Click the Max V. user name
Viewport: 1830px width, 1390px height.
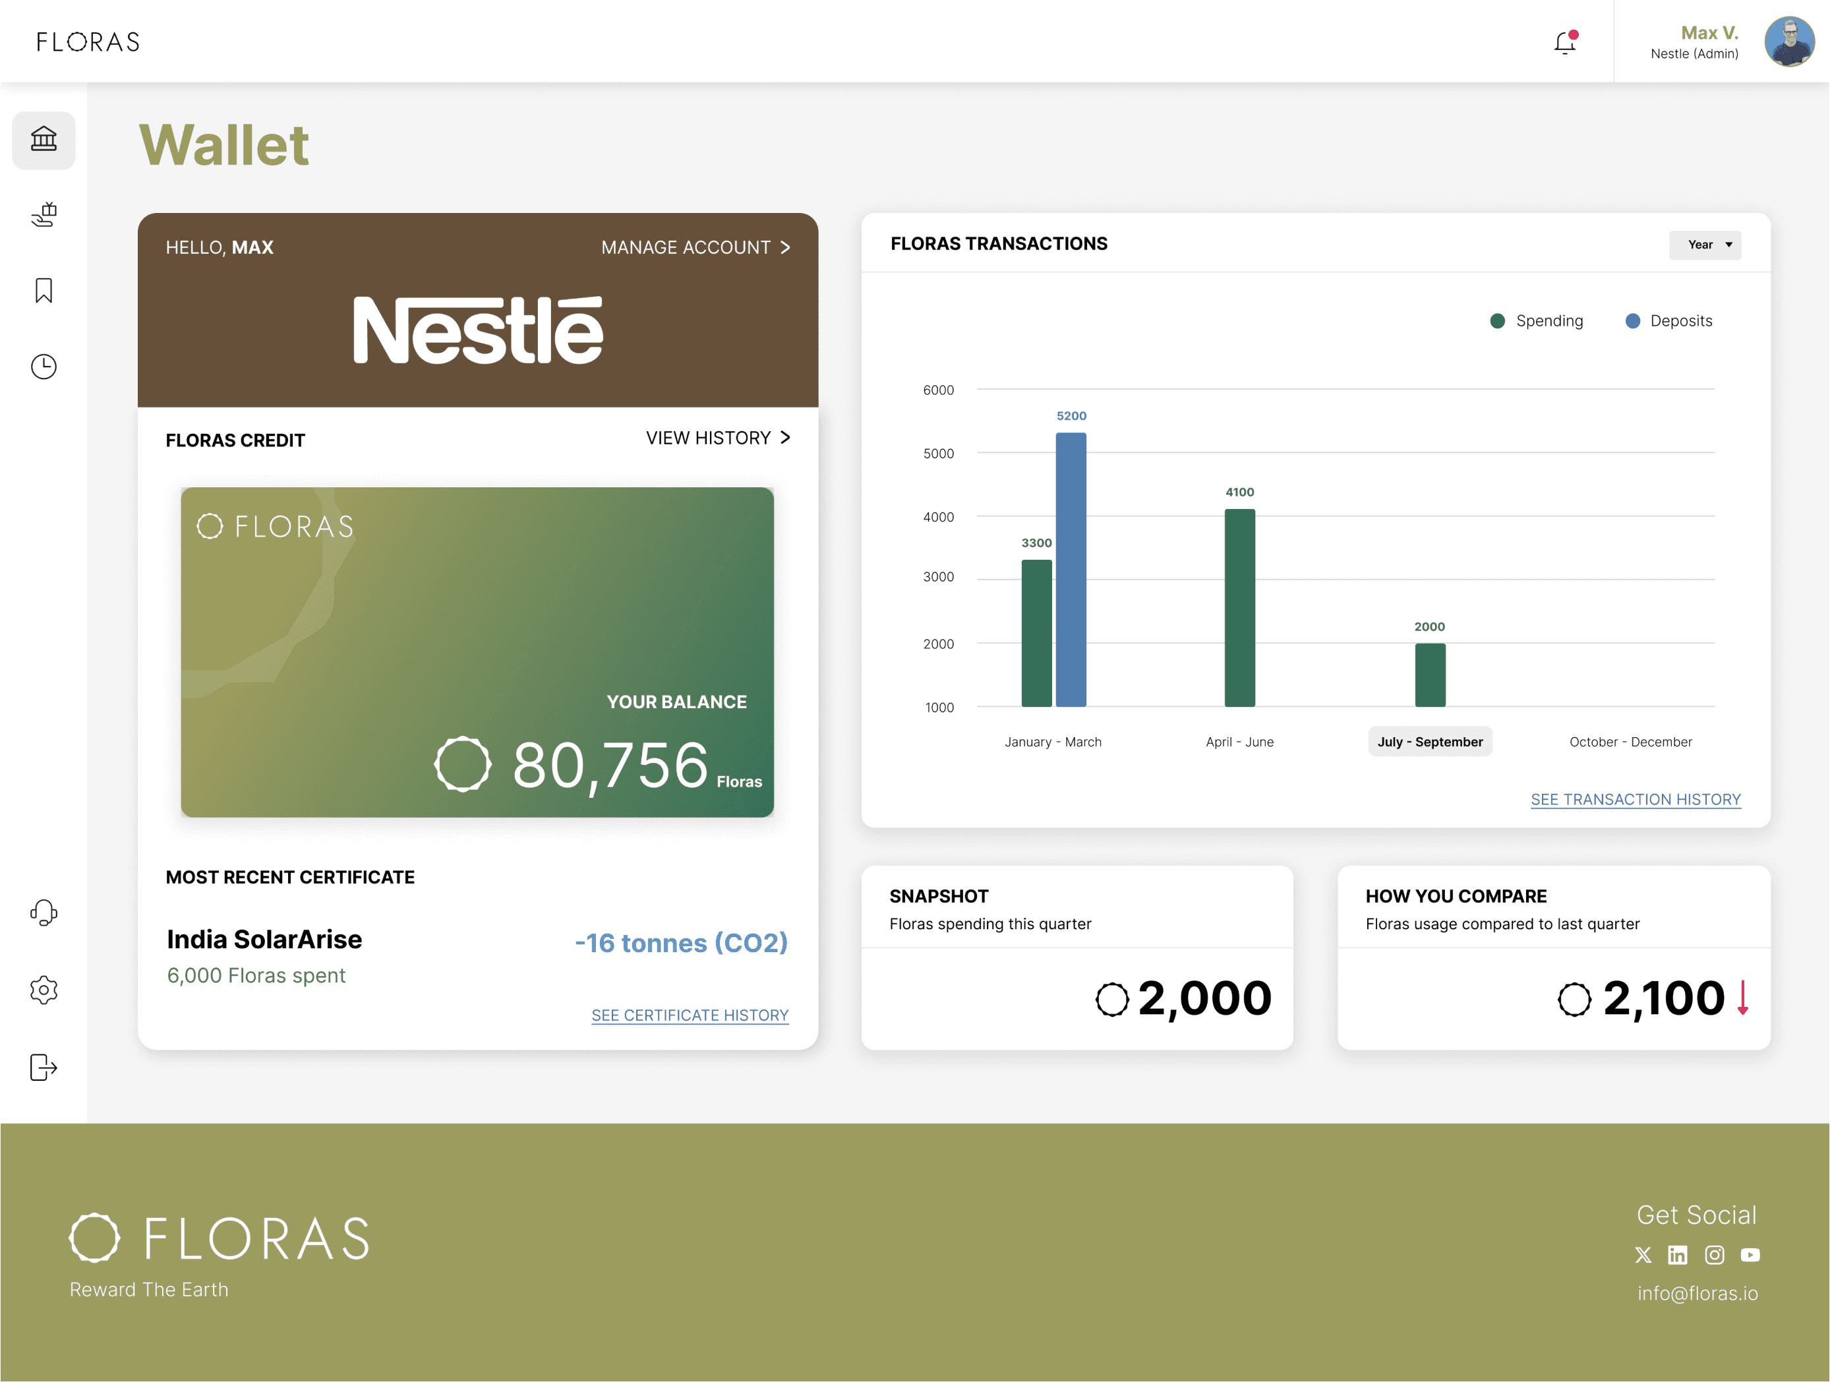point(1709,33)
